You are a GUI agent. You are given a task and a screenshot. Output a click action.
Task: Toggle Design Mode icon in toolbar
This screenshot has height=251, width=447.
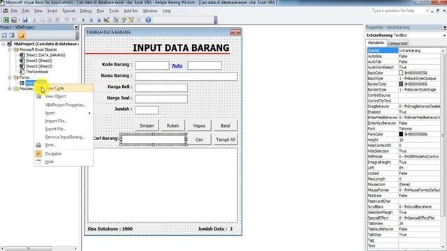pos(107,20)
